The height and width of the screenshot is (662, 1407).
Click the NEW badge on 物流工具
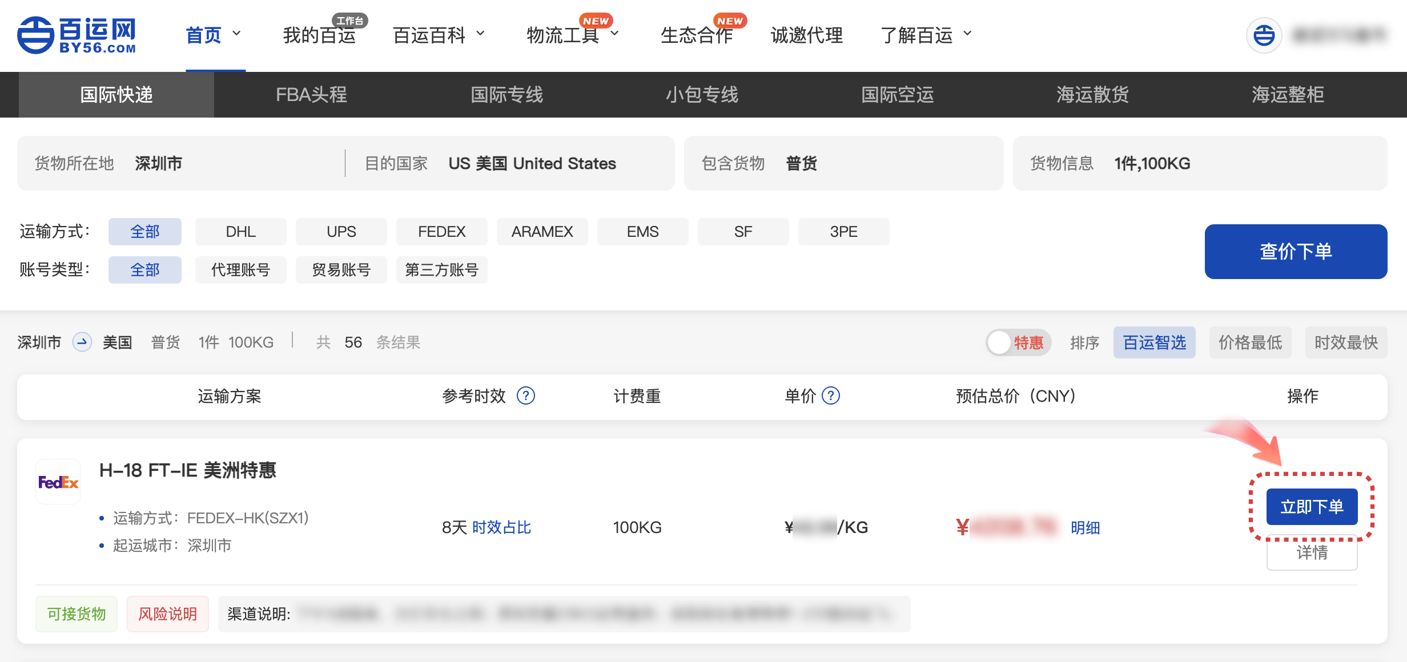tap(596, 21)
